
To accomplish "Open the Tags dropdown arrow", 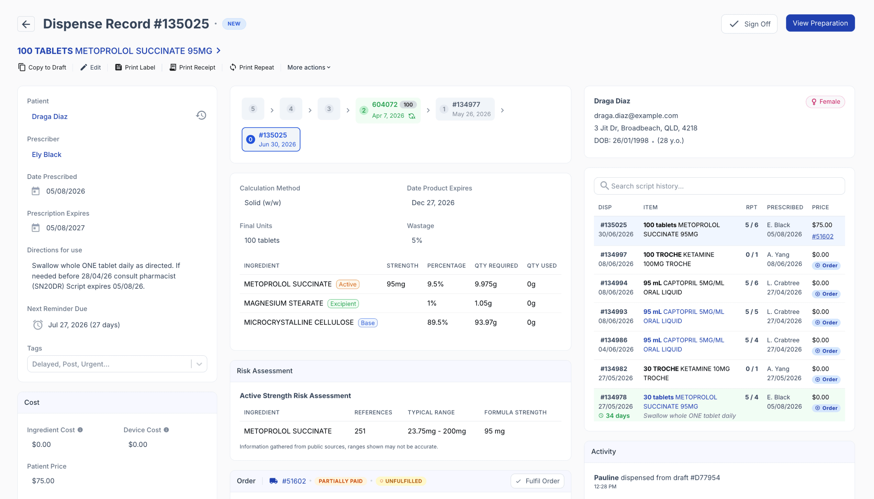I will (x=199, y=364).
